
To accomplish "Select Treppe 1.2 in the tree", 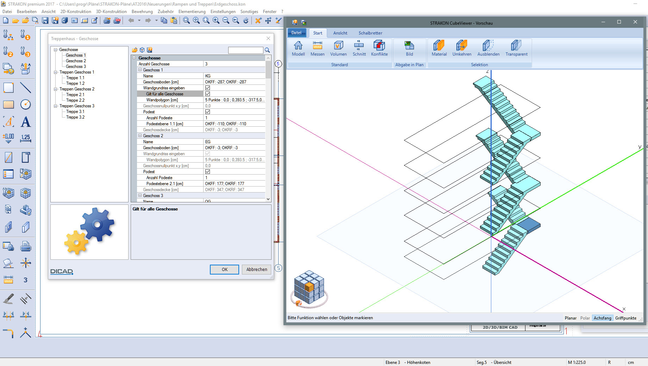I will click(x=75, y=83).
